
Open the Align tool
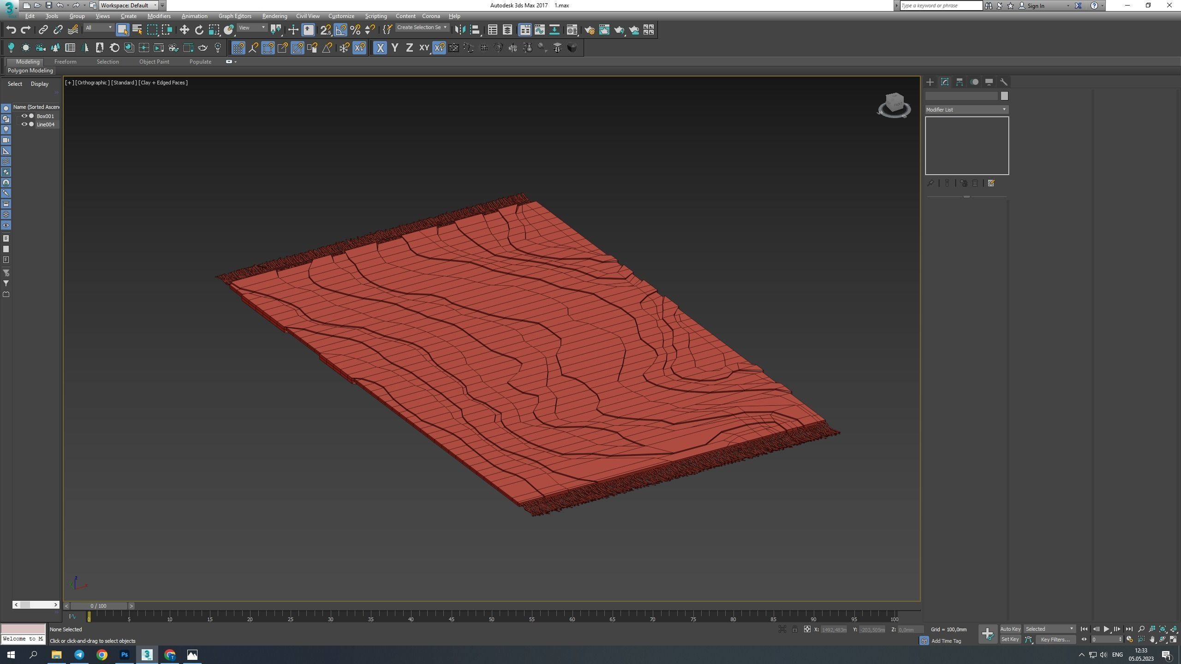[x=475, y=30]
